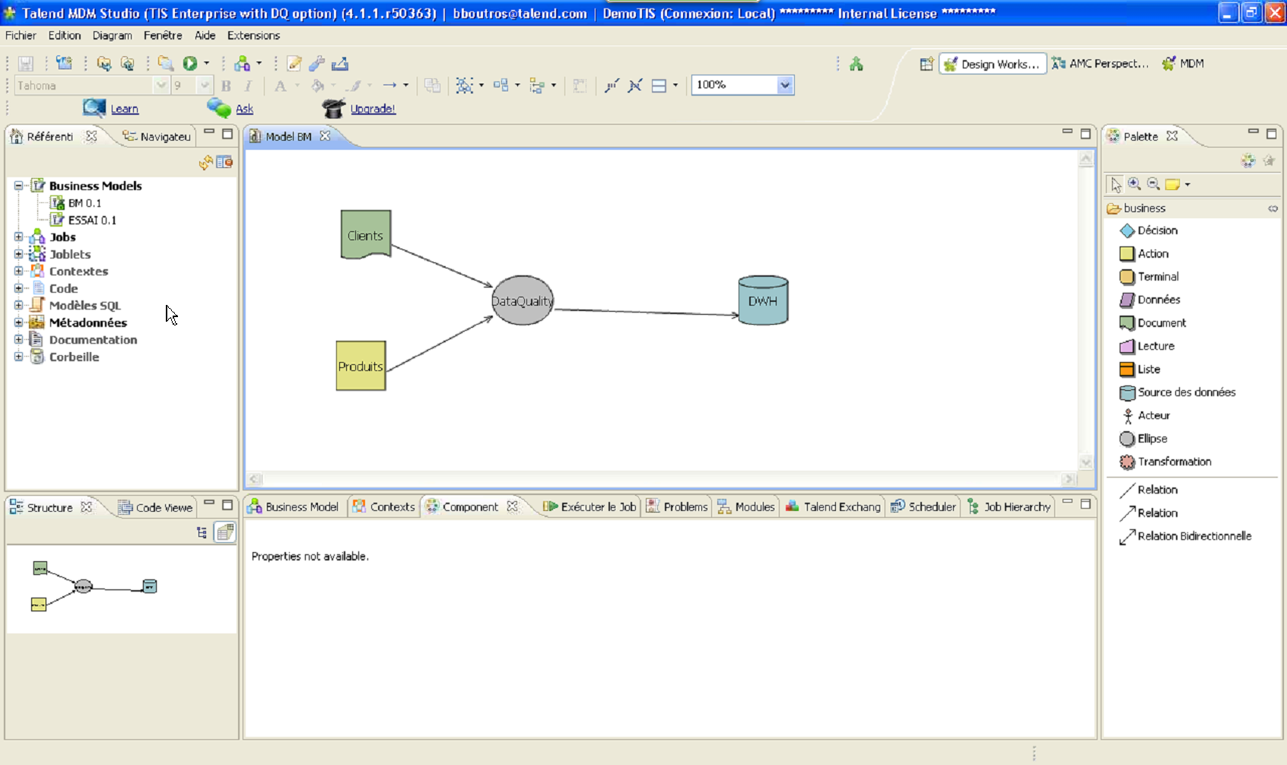Click the Learn link

click(124, 110)
